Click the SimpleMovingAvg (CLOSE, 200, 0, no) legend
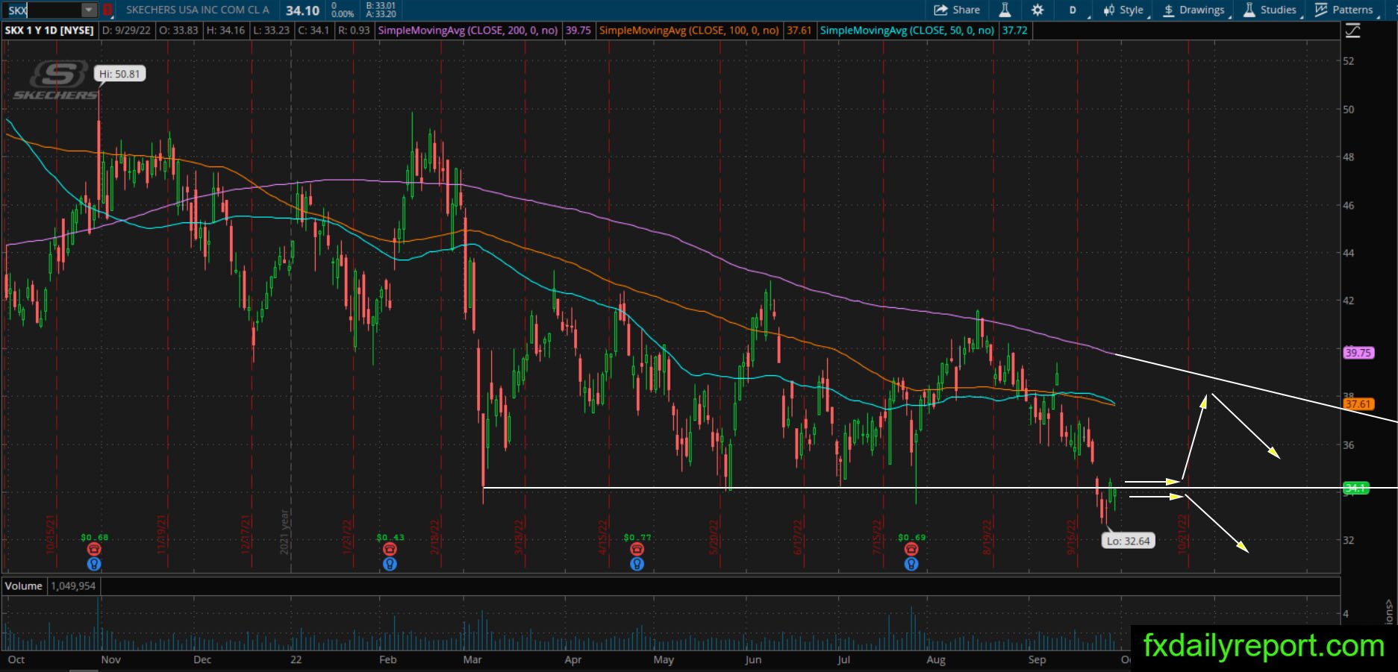Viewport: 1398px width, 672px height. (x=468, y=31)
